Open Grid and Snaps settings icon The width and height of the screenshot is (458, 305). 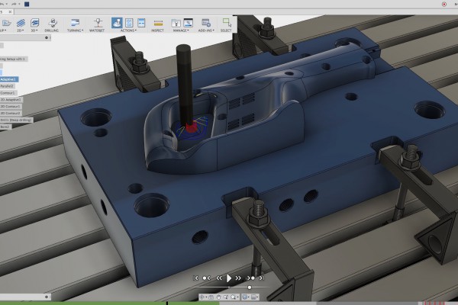tap(253, 297)
